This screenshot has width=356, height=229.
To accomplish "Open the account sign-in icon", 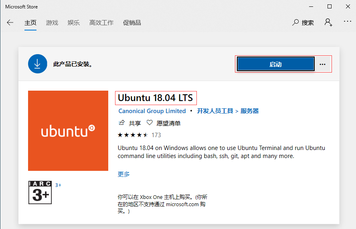I will (x=328, y=22).
